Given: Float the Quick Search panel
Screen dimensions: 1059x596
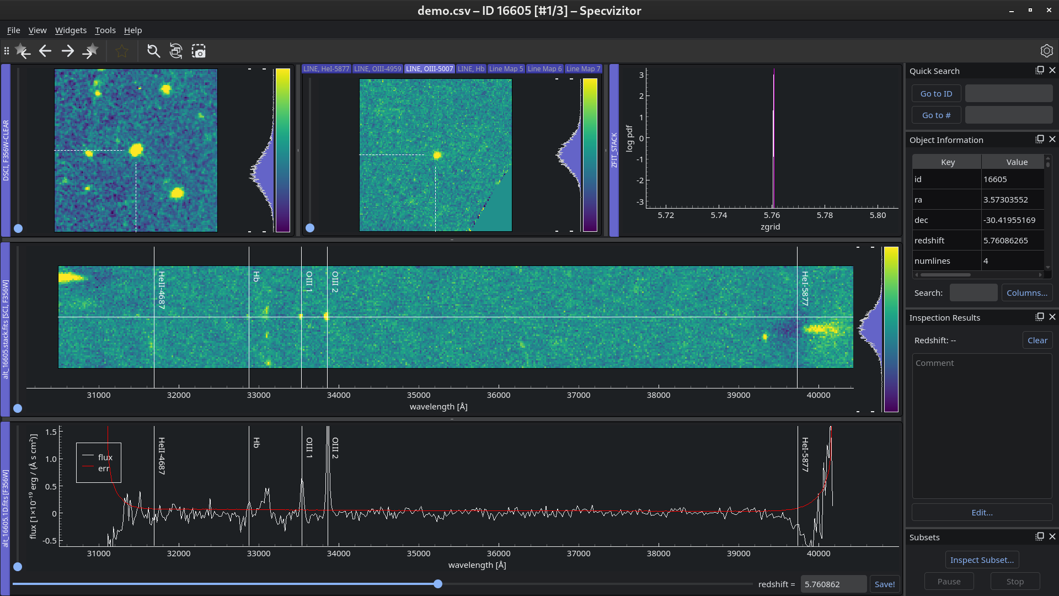Looking at the screenshot, I should [x=1040, y=70].
